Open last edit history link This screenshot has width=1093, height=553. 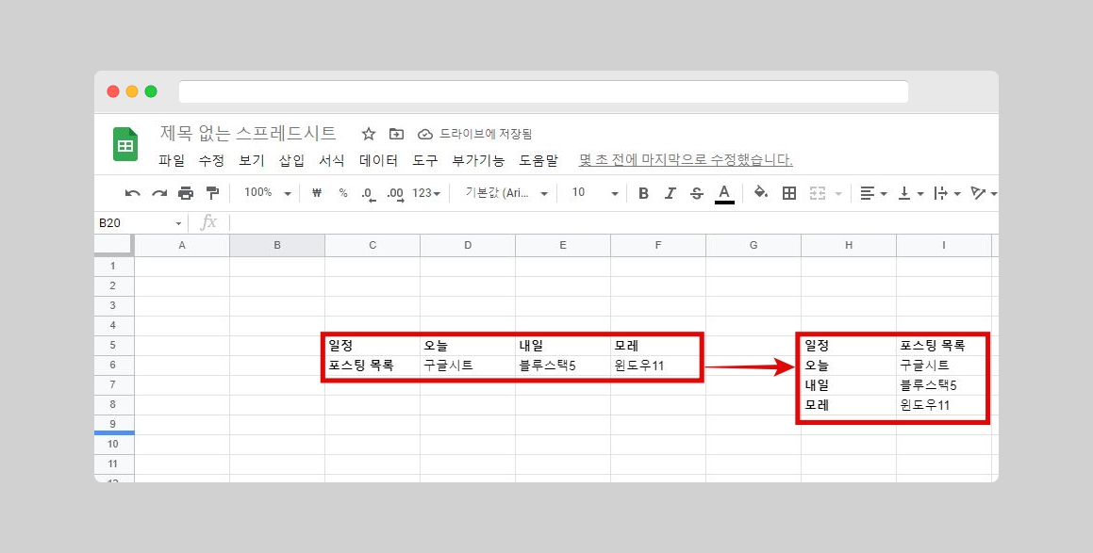tap(686, 160)
